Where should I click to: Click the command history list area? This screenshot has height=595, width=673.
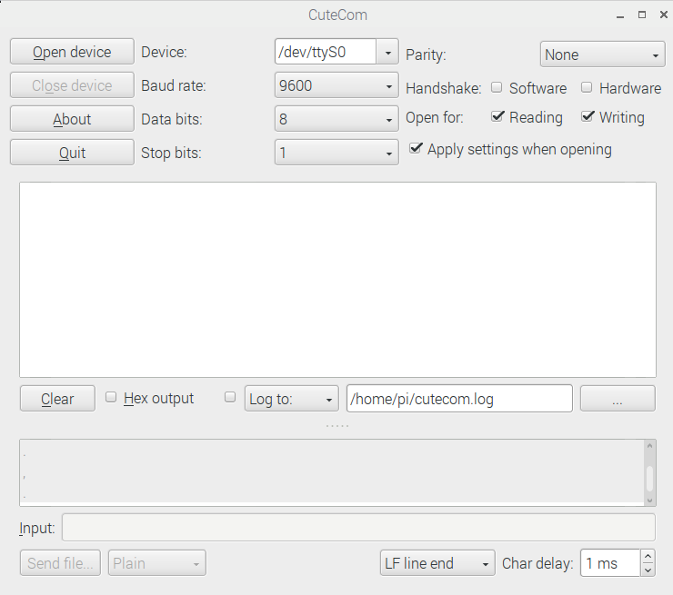[x=332, y=472]
